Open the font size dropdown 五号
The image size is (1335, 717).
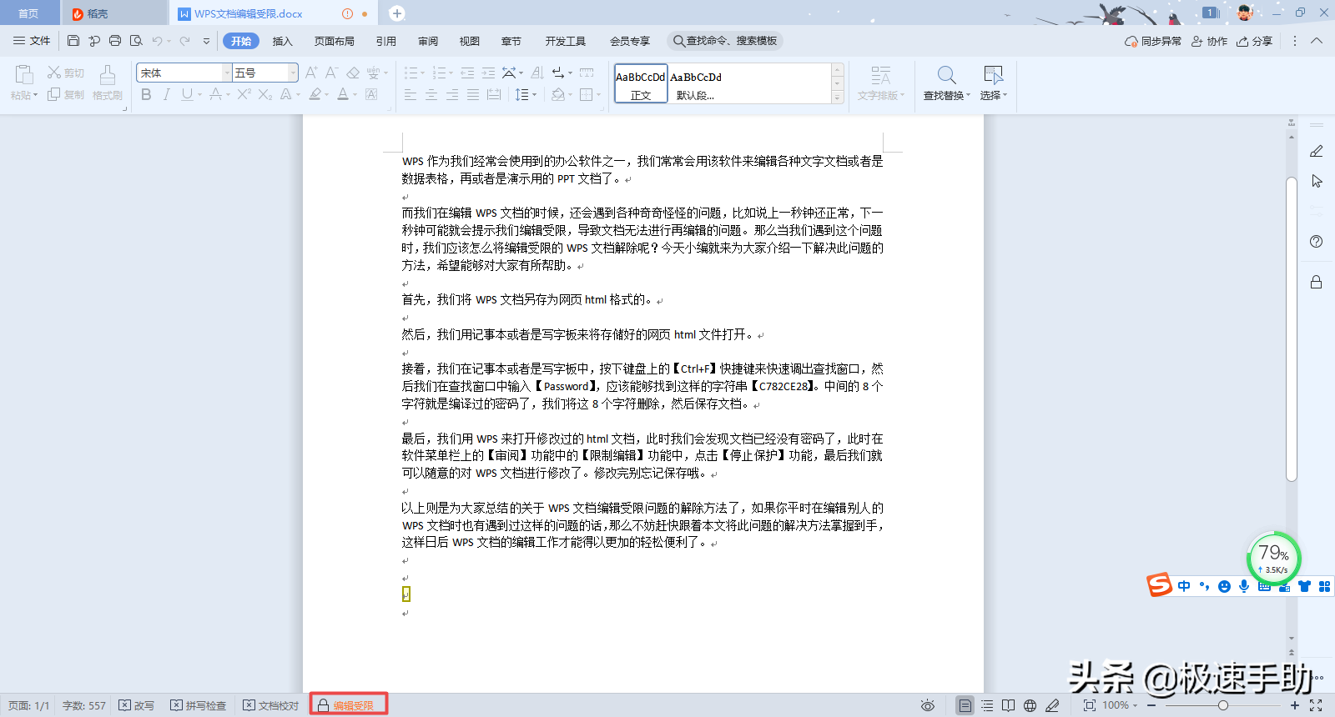point(293,73)
